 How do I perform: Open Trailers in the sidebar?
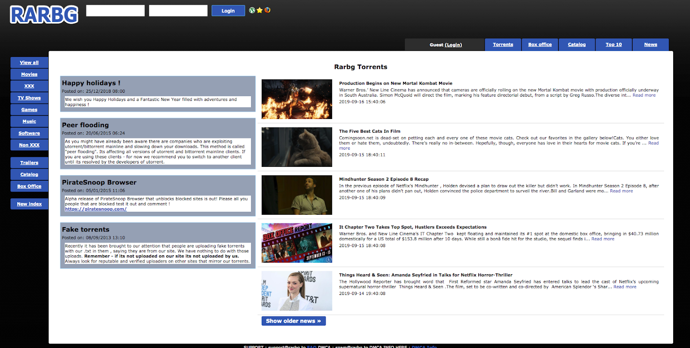click(29, 163)
